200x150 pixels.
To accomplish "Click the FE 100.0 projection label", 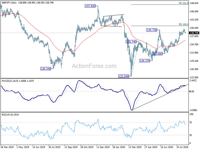I will point(183,24).
